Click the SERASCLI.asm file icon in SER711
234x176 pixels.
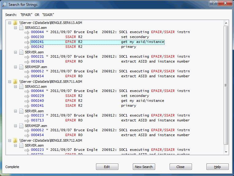(x=21, y=86)
